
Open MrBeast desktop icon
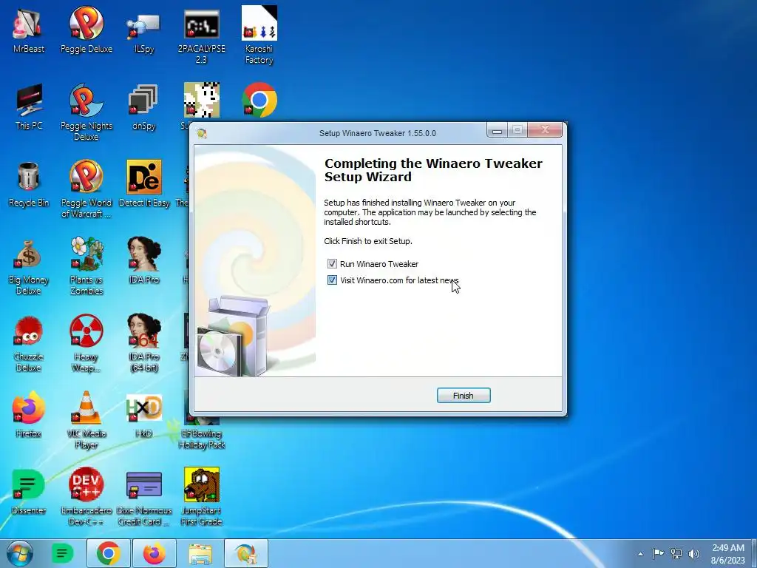(29, 29)
